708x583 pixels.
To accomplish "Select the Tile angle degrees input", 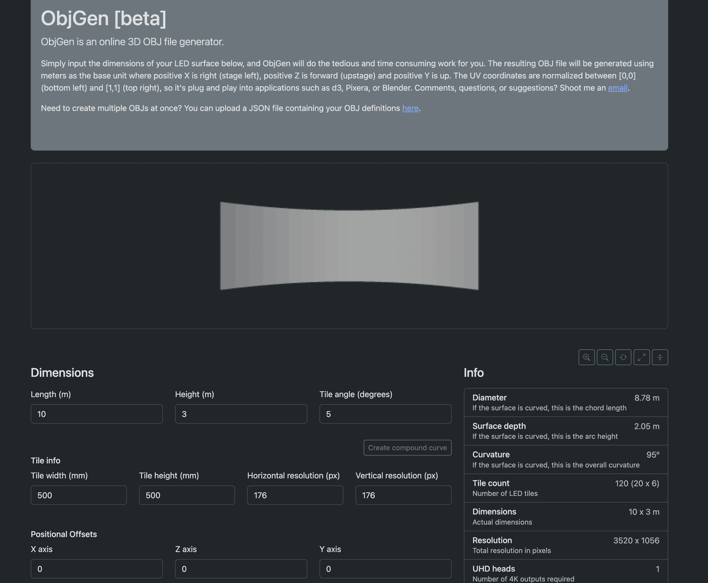I will point(385,414).
